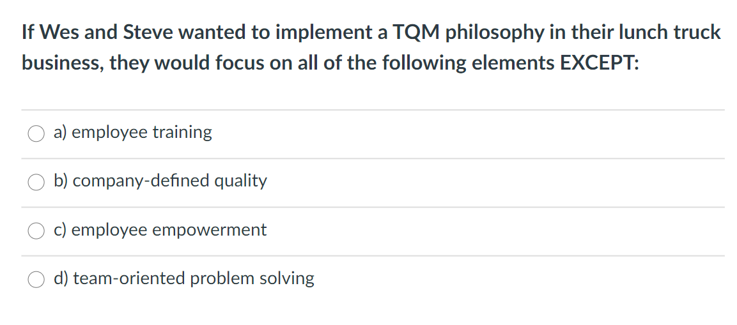737x325 pixels.
Task: Click the word 'implement' in the question
Action: (x=322, y=33)
